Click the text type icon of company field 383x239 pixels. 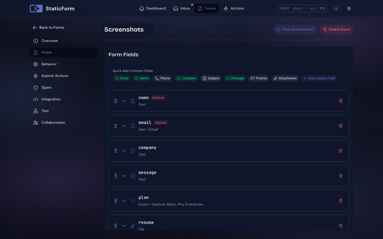133,151
